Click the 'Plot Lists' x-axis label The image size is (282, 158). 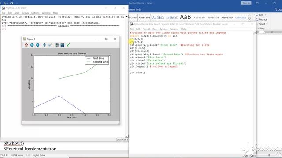72,118
